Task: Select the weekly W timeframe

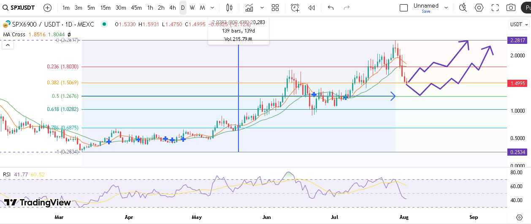Action: click(192, 8)
